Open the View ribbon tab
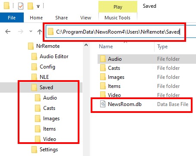196x156 pixels. [85, 18]
